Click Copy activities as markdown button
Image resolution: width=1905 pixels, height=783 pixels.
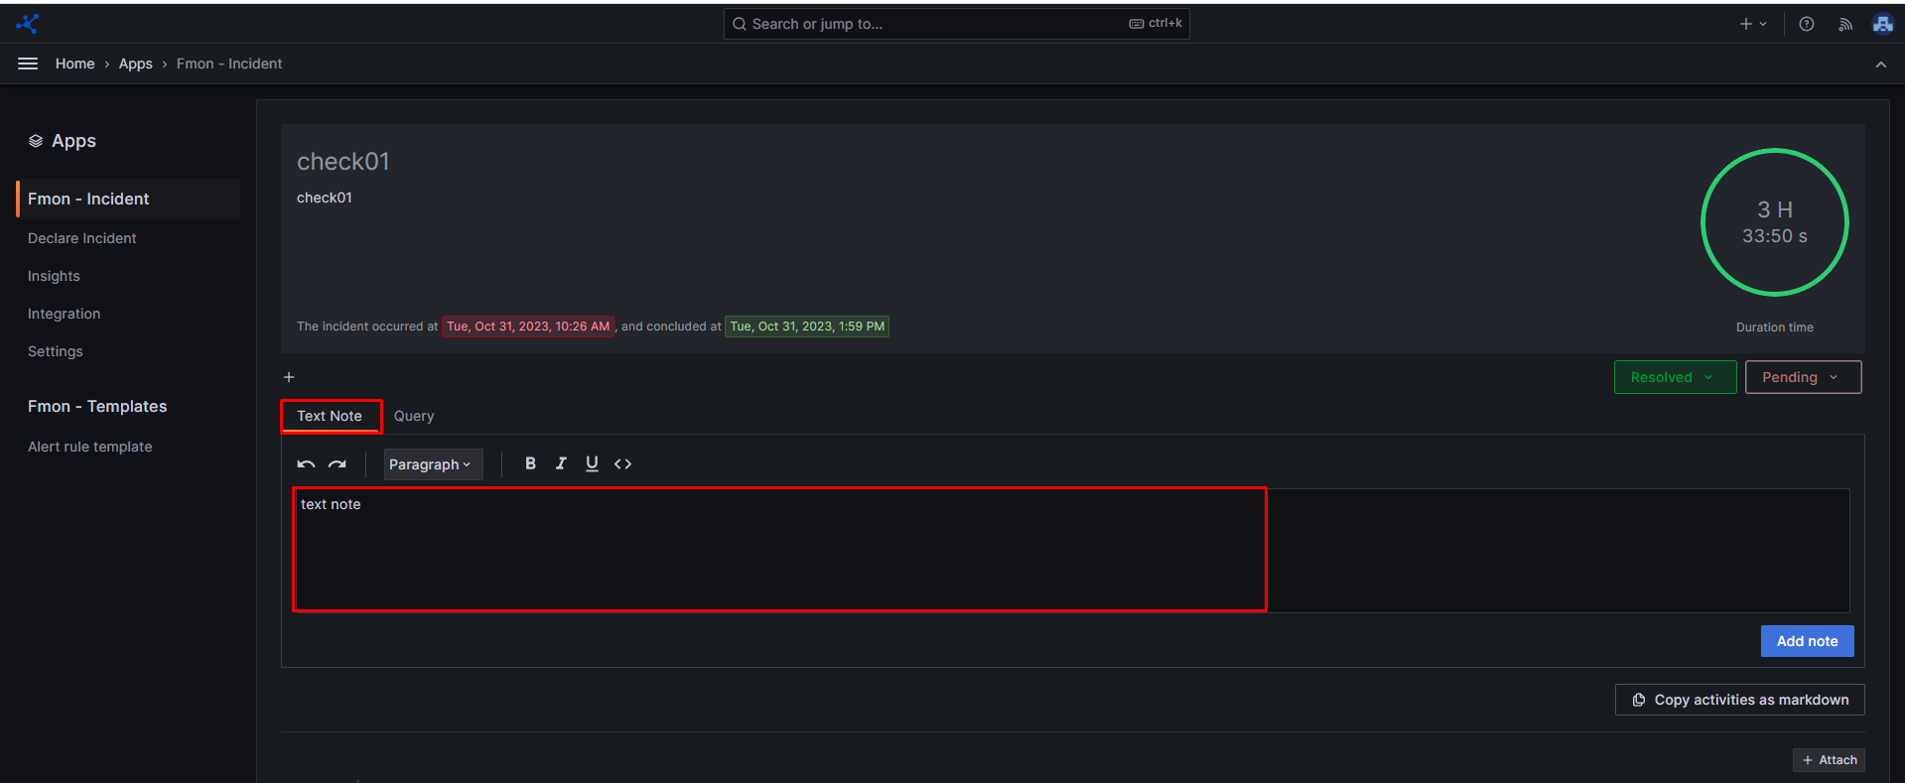tap(1739, 700)
